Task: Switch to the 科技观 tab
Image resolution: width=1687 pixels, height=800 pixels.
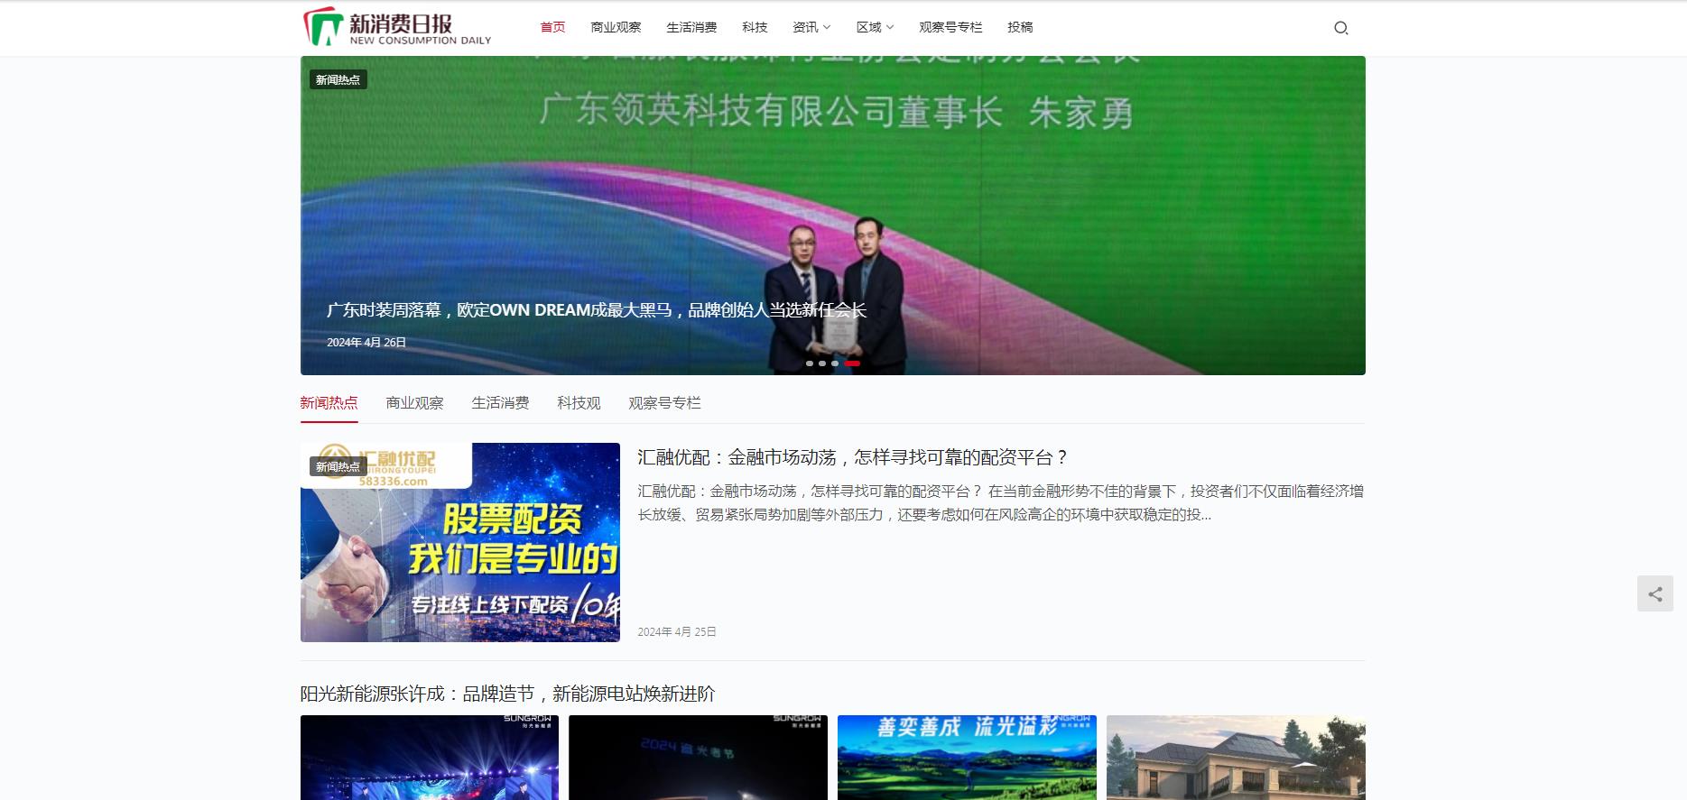Action: tap(579, 403)
